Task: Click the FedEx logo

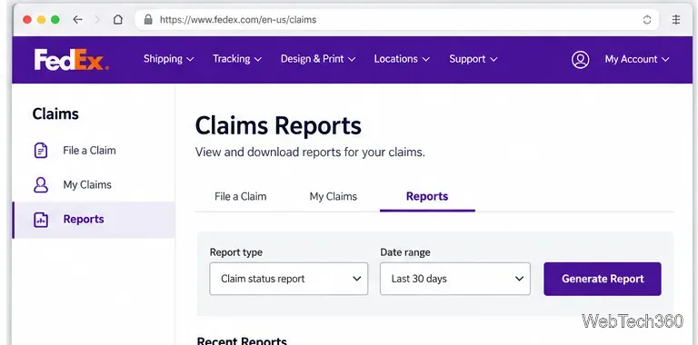Action: pyautogui.click(x=71, y=60)
